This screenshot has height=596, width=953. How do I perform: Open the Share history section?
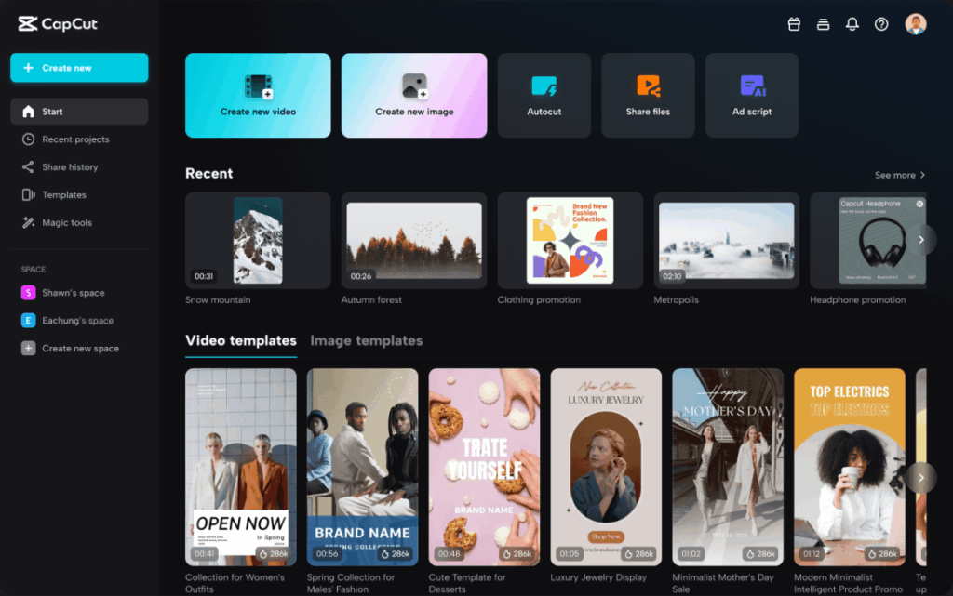tap(79, 166)
